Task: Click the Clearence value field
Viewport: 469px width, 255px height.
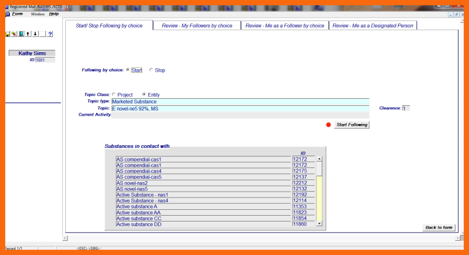Action: (x=406, y=108)
